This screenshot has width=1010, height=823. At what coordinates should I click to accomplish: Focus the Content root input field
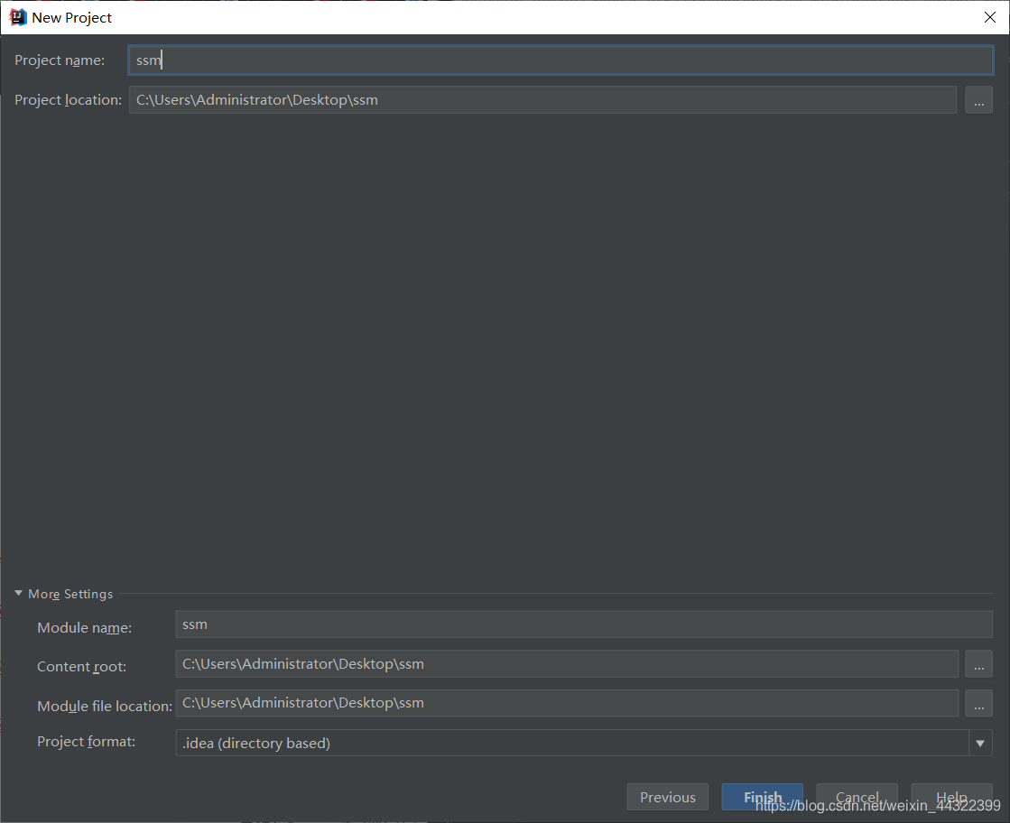pos(565,663)
